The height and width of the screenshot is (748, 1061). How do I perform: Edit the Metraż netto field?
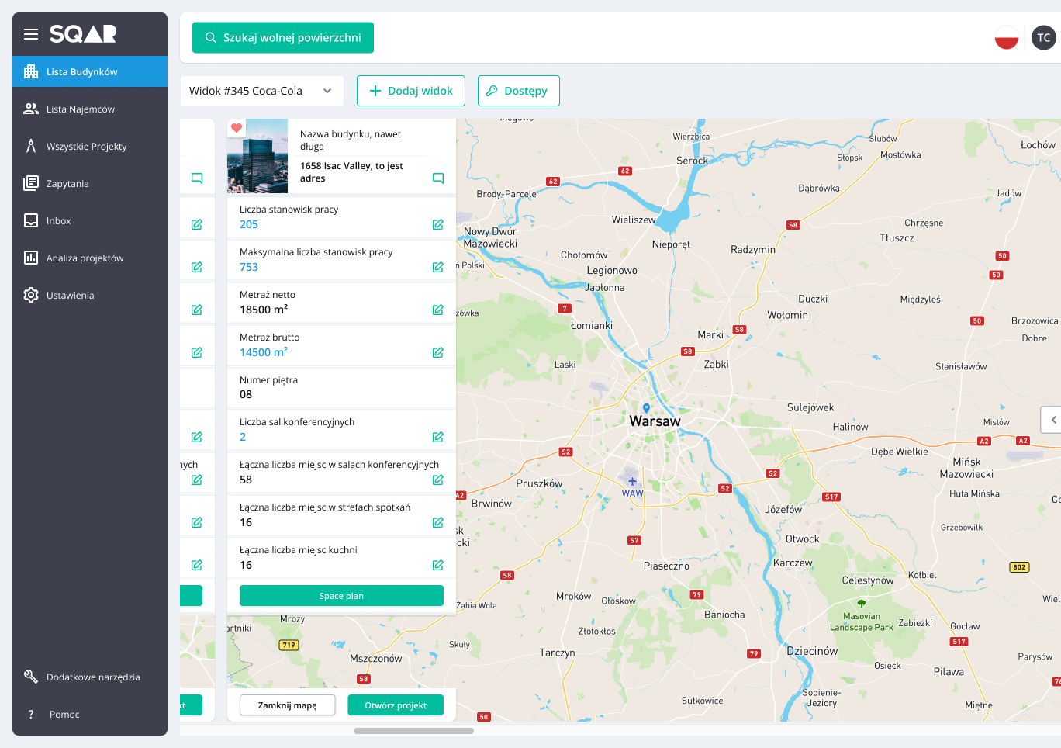[438, 310]
